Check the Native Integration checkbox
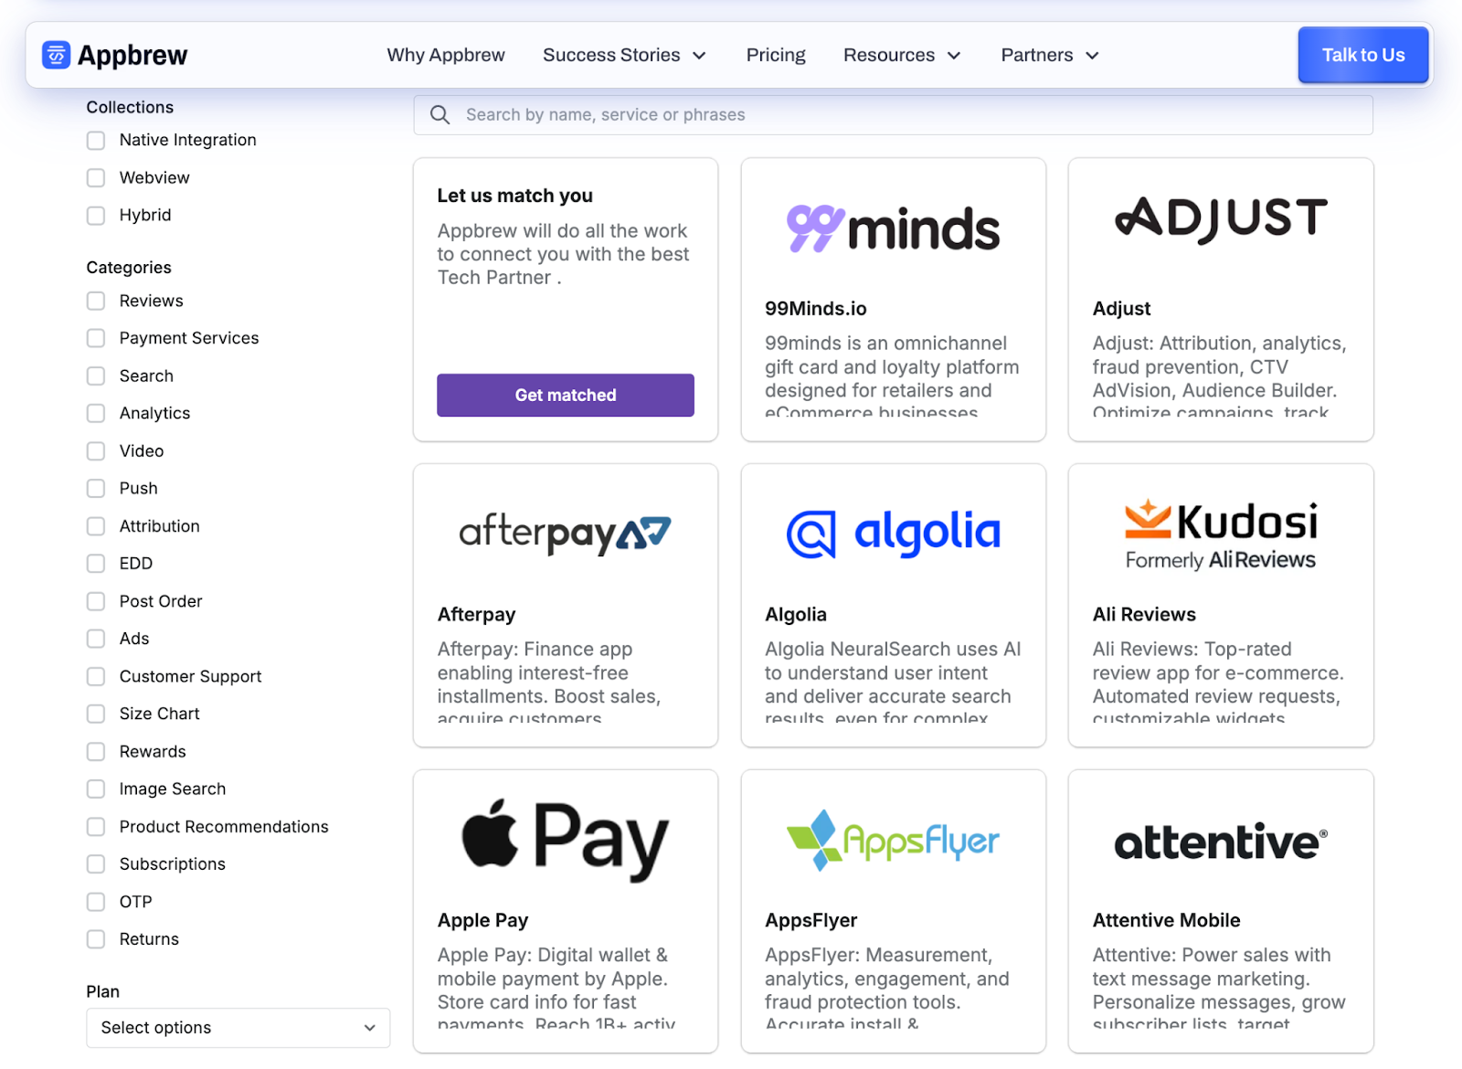This screenshot has width=1462, height=1069. (96, 141)
